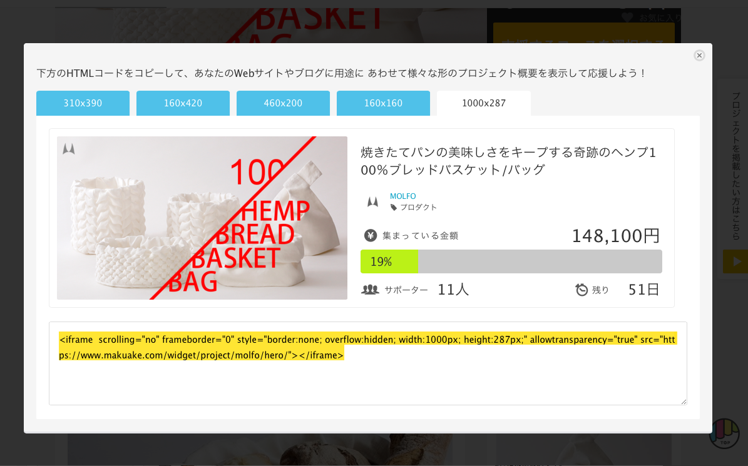Click the MOLFO project owner link

tap(402, 196)
